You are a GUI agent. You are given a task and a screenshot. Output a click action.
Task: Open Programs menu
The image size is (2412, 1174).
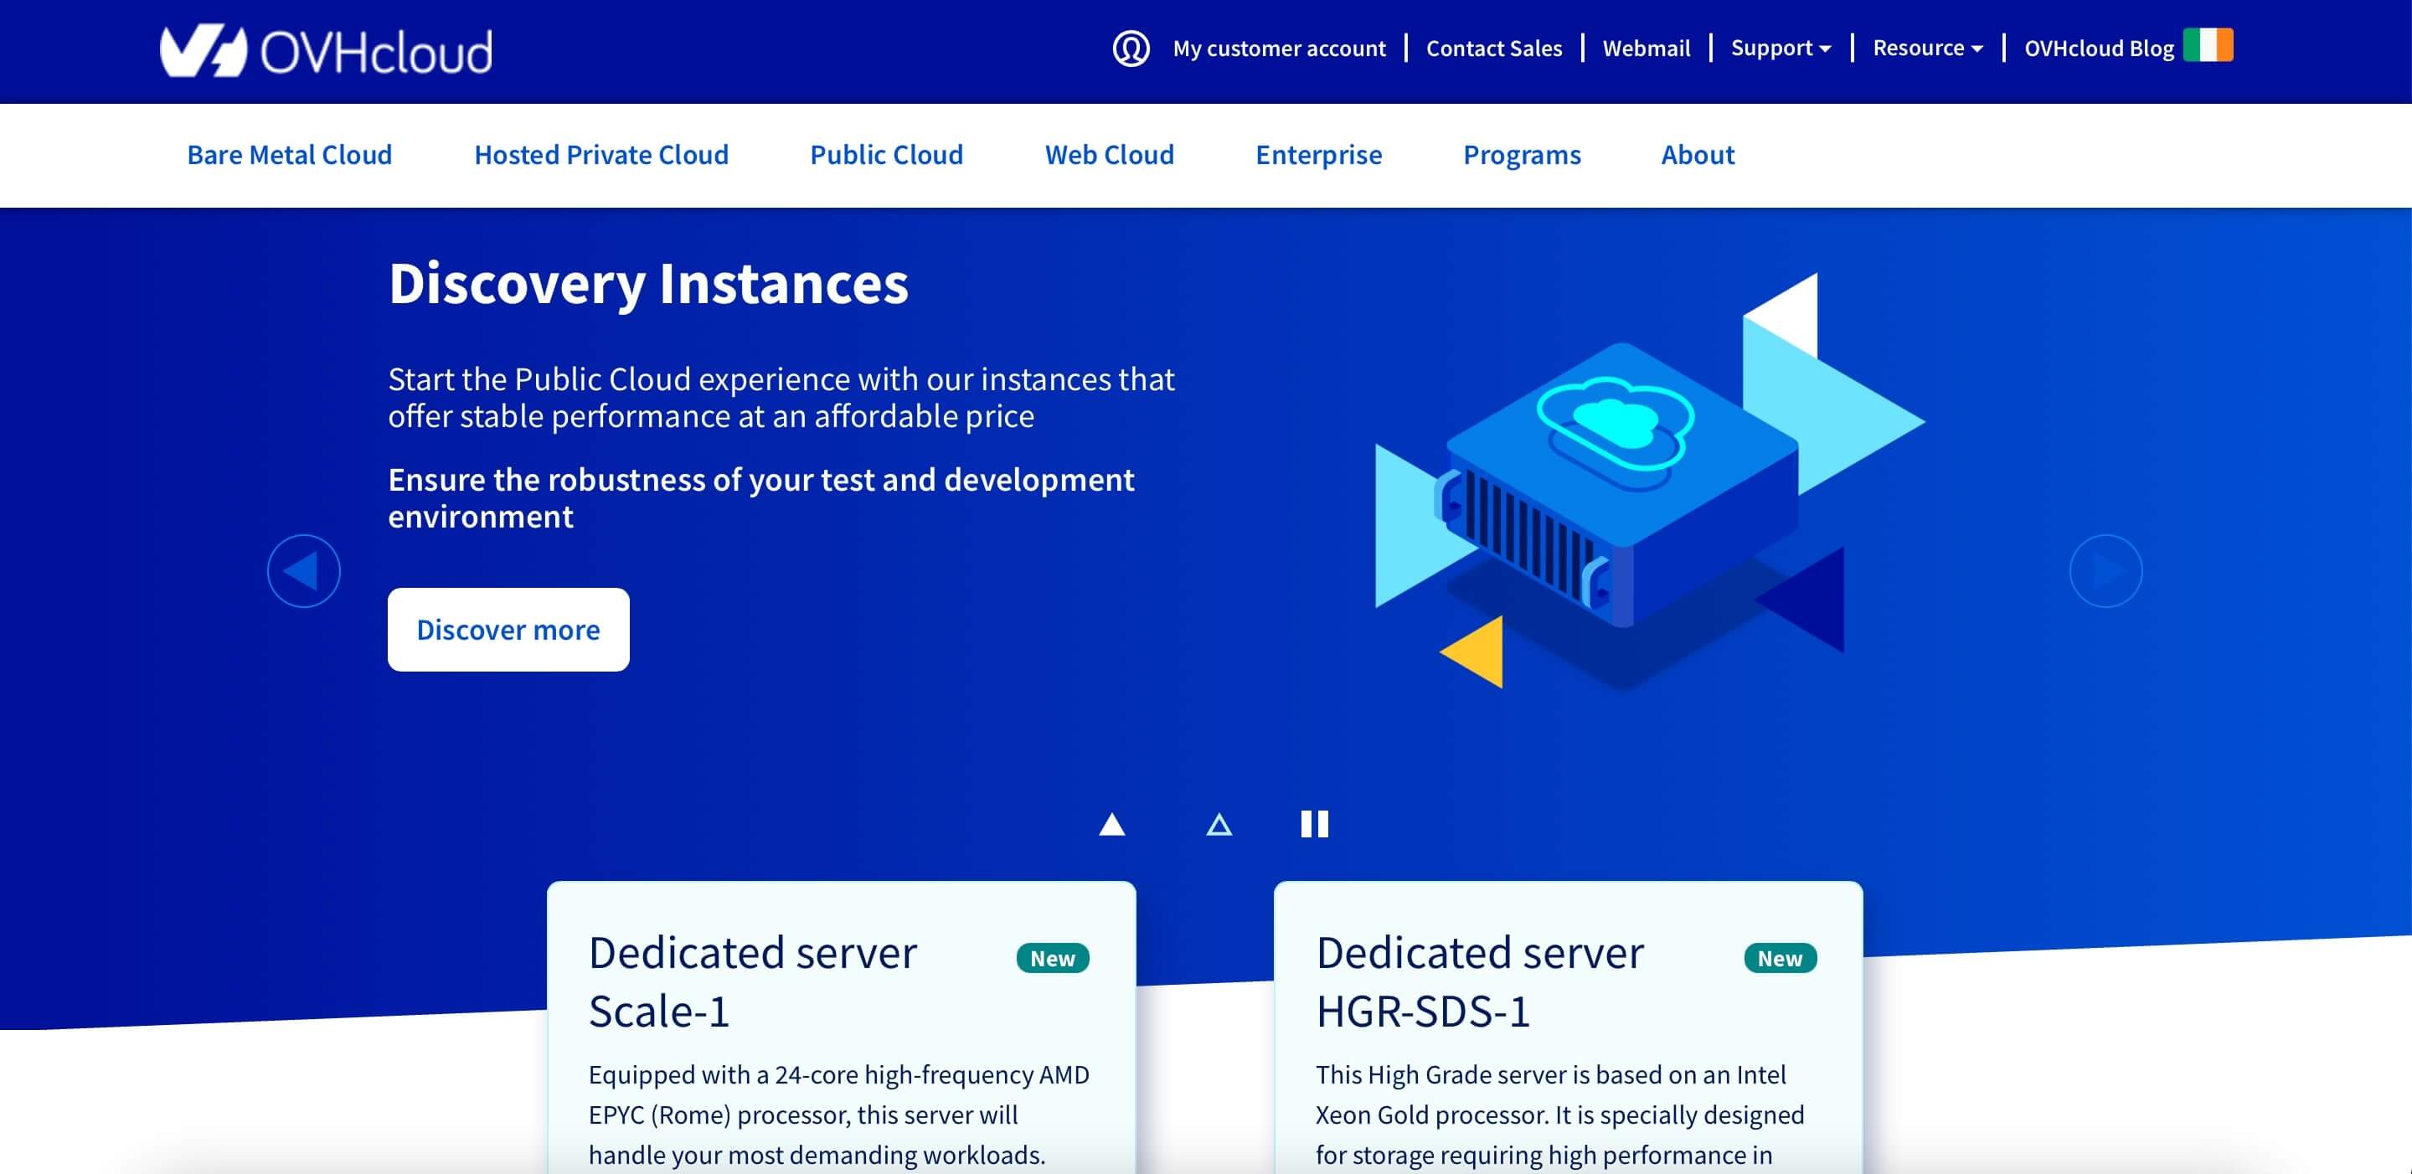click(x=1522, y=154)
